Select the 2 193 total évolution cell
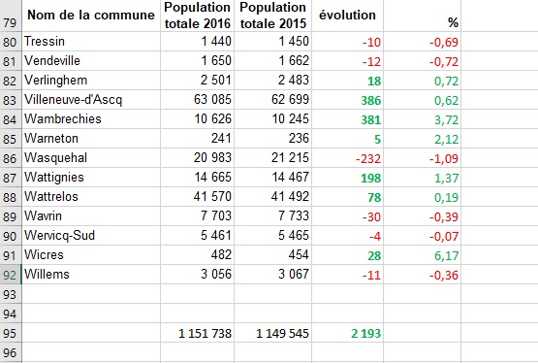538x363 pixels. (x=347, y=333)
